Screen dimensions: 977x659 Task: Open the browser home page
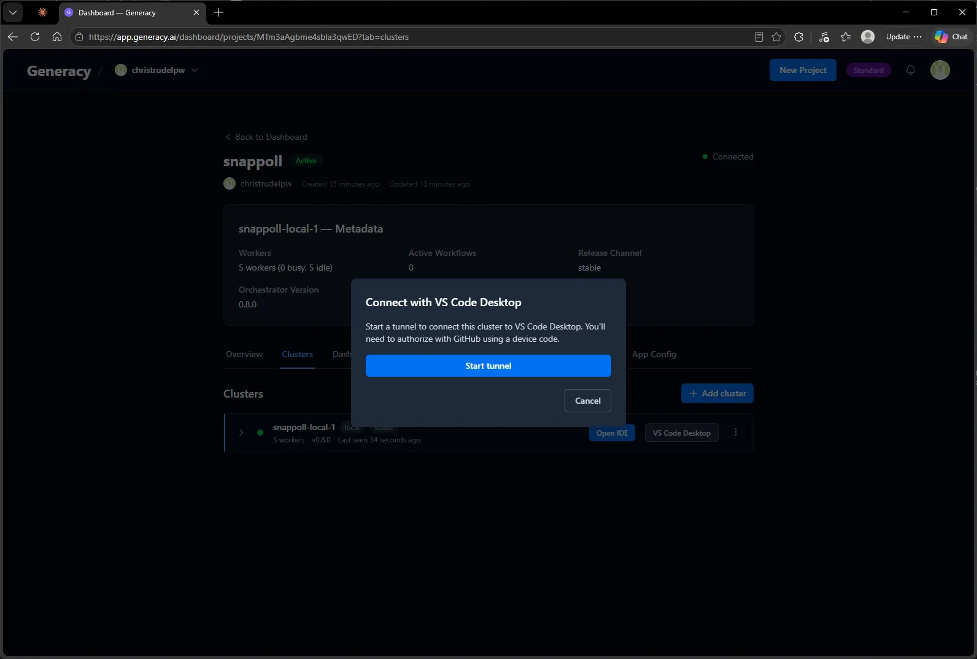pyautogui.click(x=57, y=37)
